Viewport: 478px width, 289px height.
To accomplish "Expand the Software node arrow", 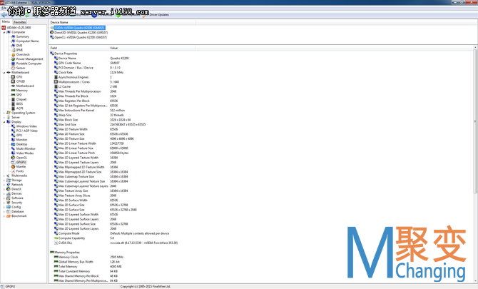I will pos(4,198).
